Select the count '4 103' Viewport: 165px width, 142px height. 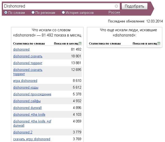77,114
